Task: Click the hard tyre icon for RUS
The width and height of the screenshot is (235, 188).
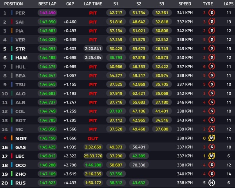Action: click(212, 183)
